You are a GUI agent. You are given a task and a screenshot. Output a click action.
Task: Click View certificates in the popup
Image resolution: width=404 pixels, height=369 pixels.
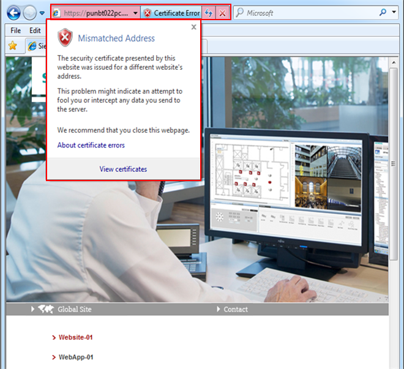coord(123,169)
